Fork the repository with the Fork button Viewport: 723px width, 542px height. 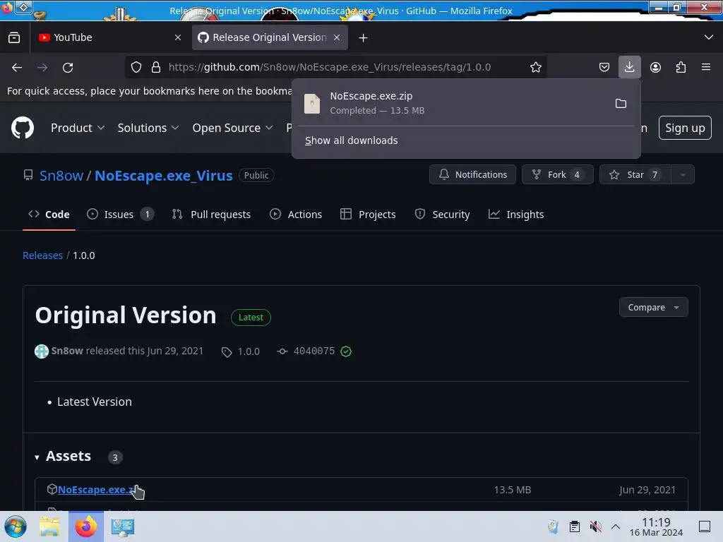pos(558,175)
